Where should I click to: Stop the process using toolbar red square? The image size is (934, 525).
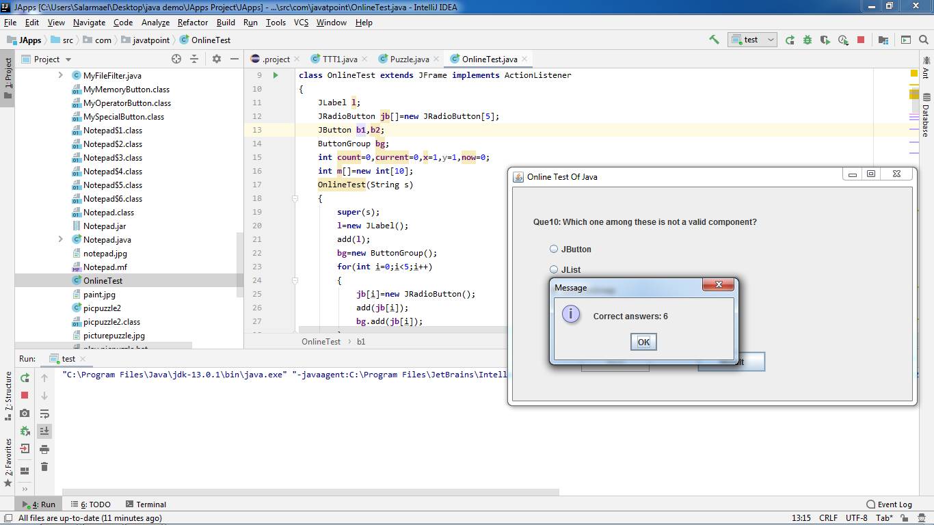pyautogui.click(x=861, y=40)
